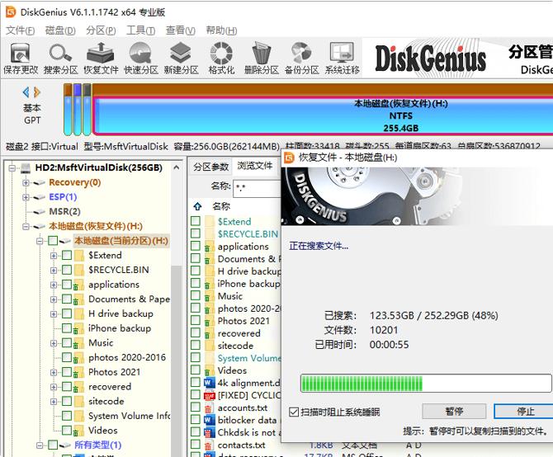Click the file name filter input field
The height and width of the screenshot is (457, 553).
257,189
